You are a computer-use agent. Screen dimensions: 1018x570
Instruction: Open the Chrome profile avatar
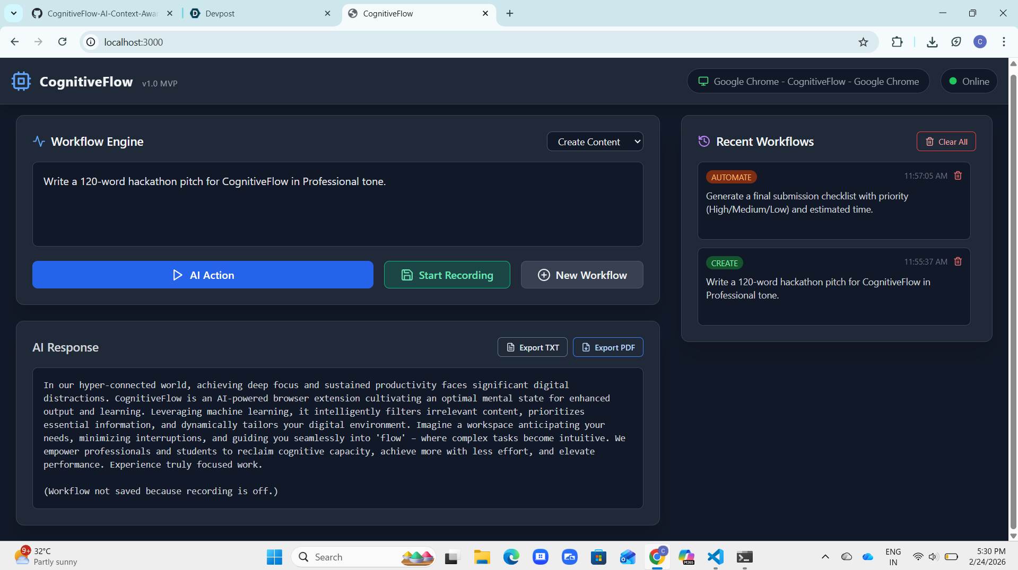pyautogui.click(x=980, y=42)
